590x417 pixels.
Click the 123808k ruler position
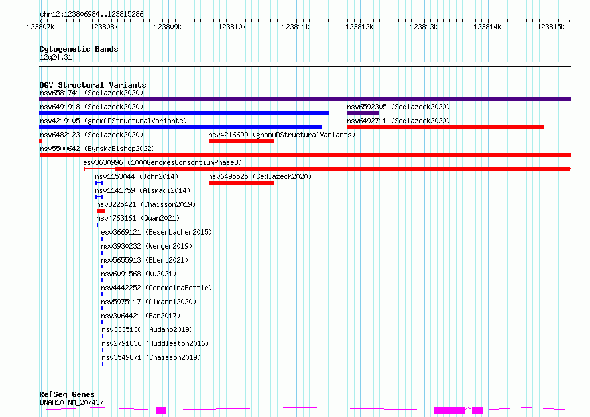click(x=104, y=27)
